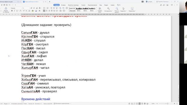Click the borders icon
The image size is (187, 105).
64,11
